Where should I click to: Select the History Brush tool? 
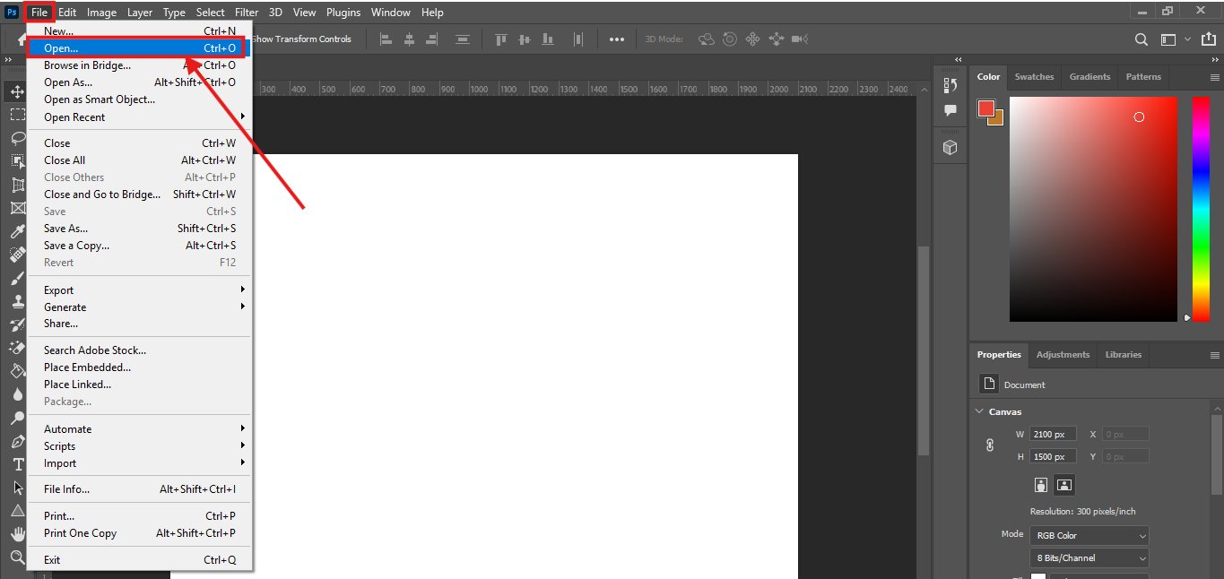[17, 324]
